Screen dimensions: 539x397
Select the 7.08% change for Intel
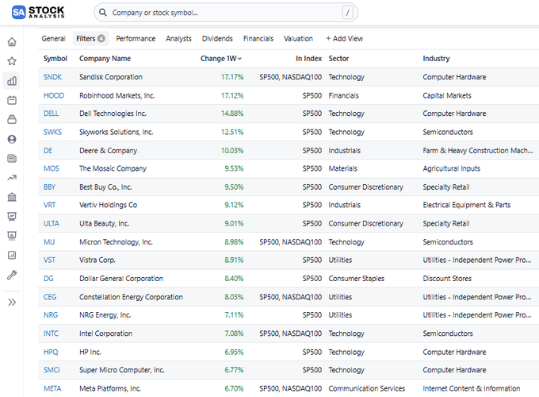234,333
